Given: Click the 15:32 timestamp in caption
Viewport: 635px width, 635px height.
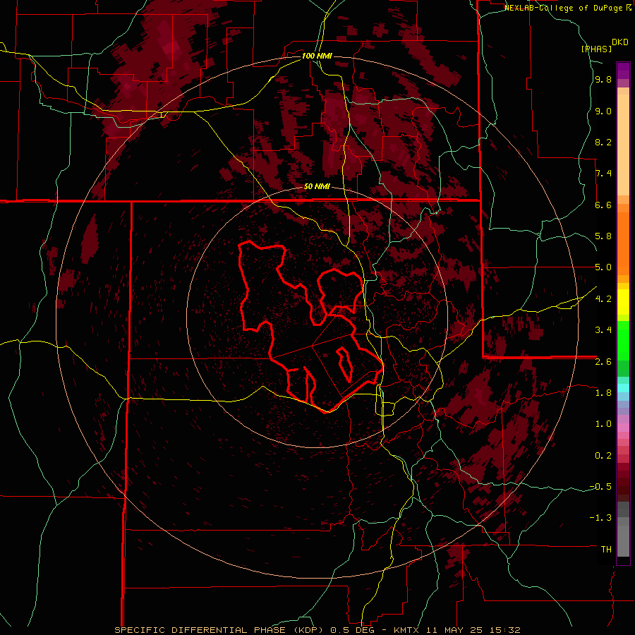Looking at the screenshot, I should pyautogui.click(x=504, y=630).
